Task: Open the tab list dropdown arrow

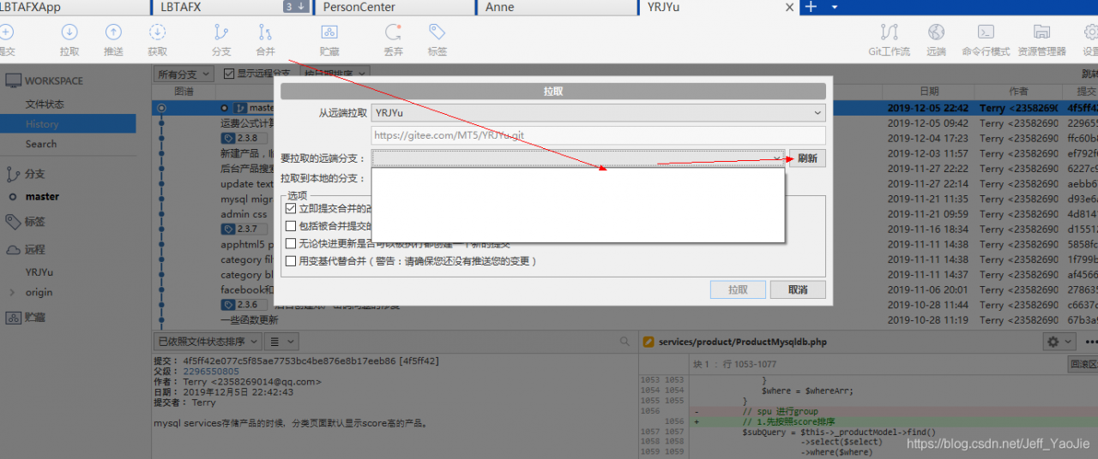Action: (x=835, y=7)
